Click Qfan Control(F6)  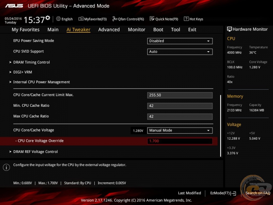click(x=128, y=19)
